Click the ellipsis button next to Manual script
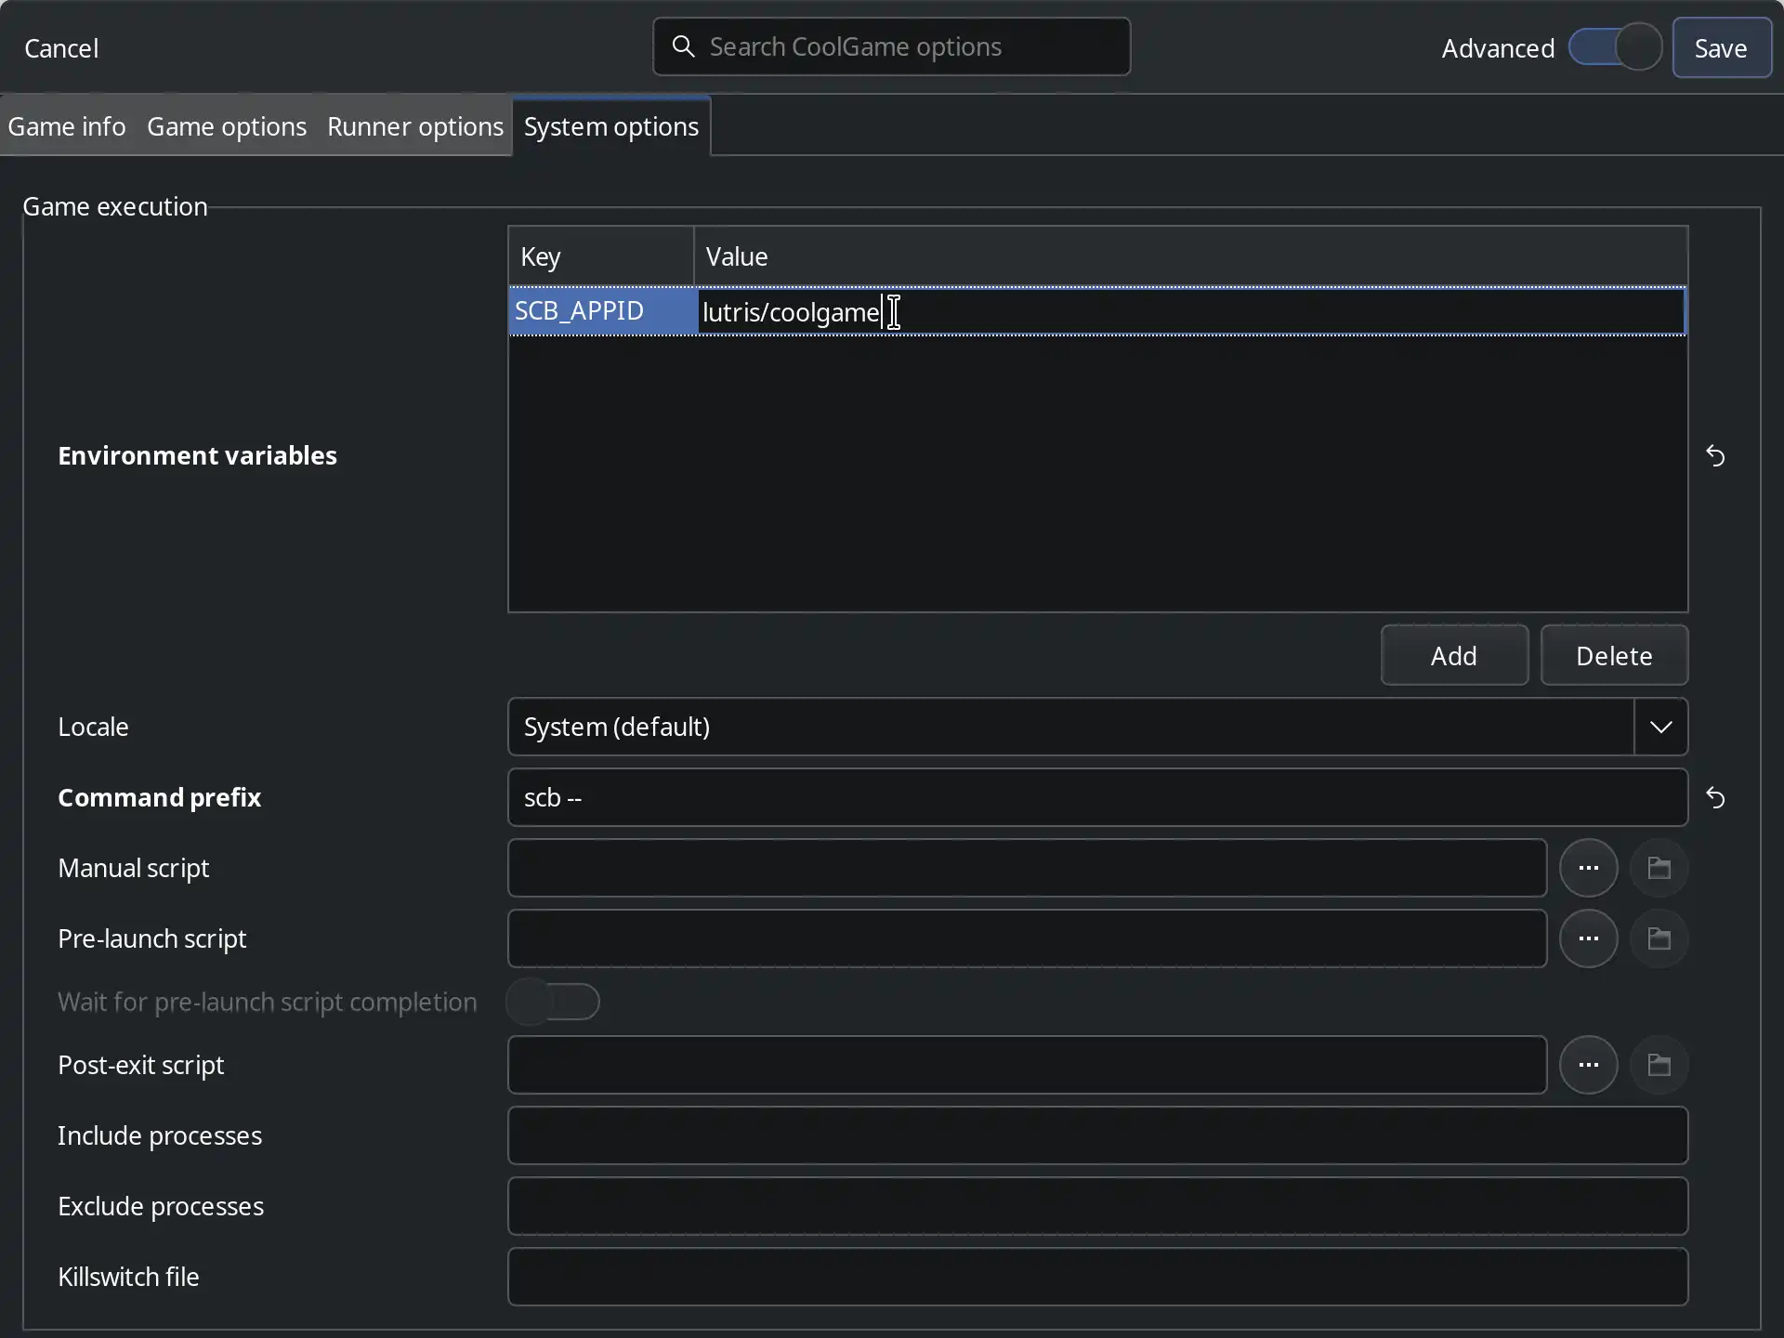The height and width of the screenshot is (1338, 1784). [1588, 868]
